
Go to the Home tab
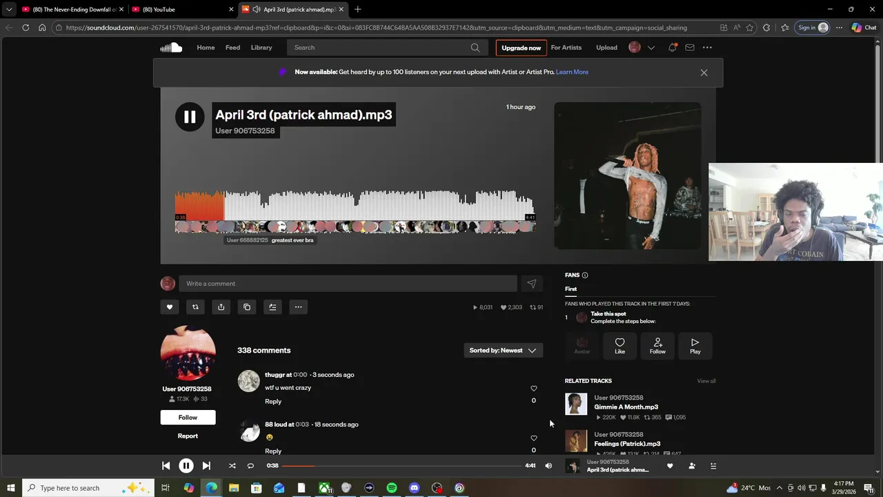[x=206, y=48]
